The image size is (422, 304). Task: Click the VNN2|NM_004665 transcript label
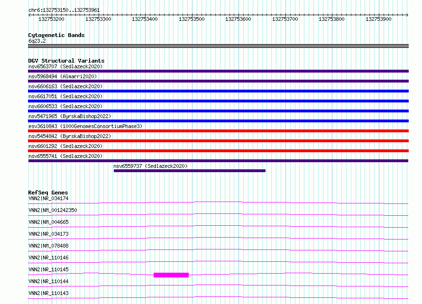click(48, 222)
